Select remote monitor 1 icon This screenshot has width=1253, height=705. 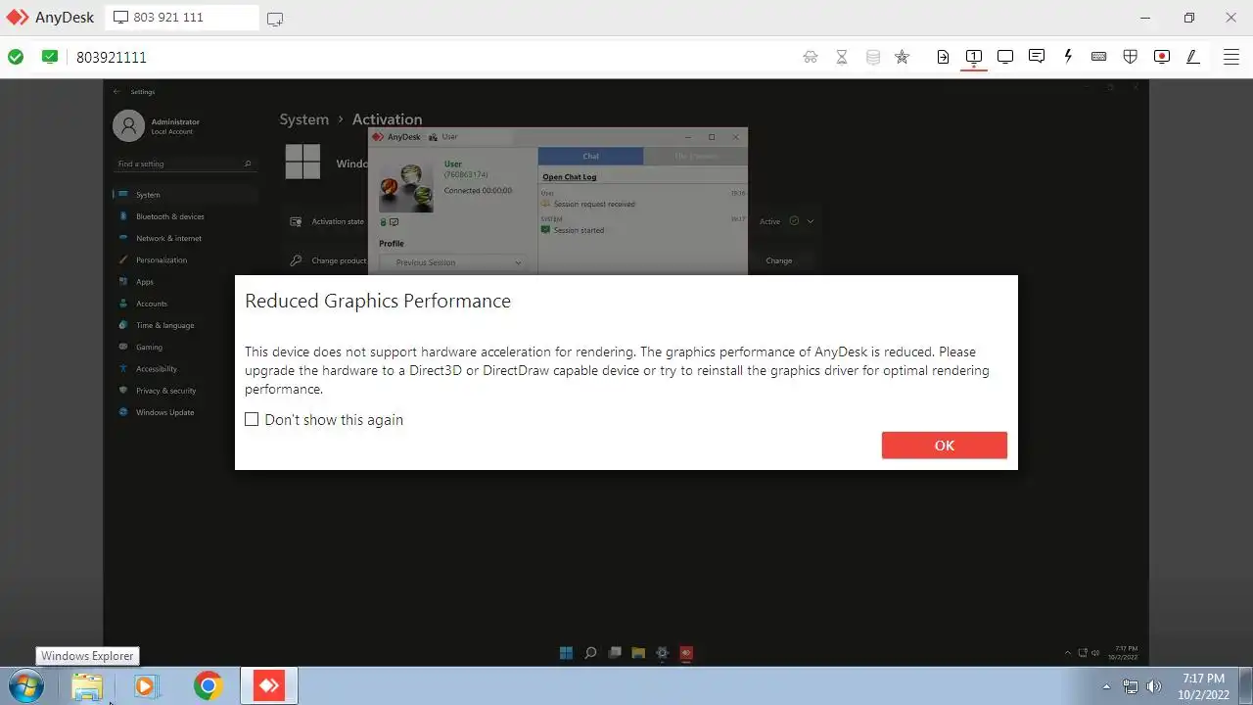[x=974, y=57]
